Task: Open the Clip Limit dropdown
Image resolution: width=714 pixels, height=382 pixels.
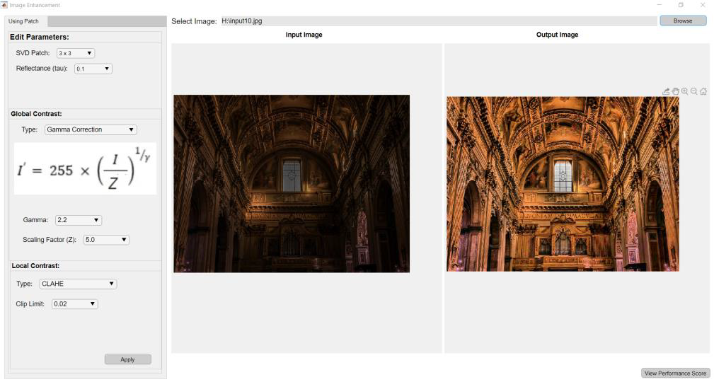Action: pyautogui.click(x=75, y=303)
